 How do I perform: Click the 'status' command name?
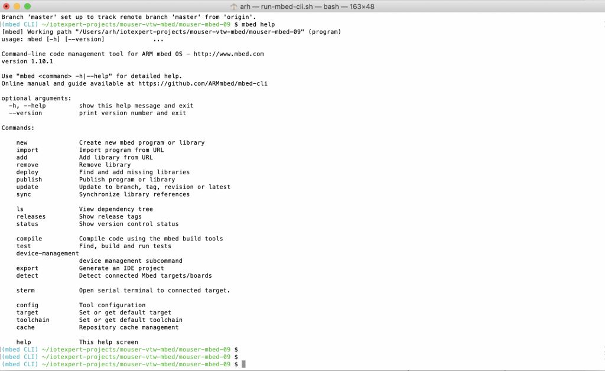tap(27, 224)
